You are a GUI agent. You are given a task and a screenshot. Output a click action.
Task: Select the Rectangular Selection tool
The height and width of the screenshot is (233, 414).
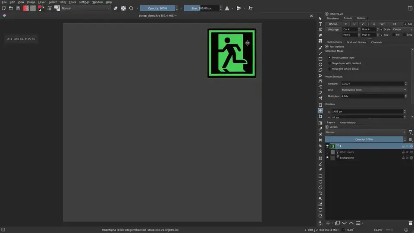pyautogui.click(x=320, y=176)
